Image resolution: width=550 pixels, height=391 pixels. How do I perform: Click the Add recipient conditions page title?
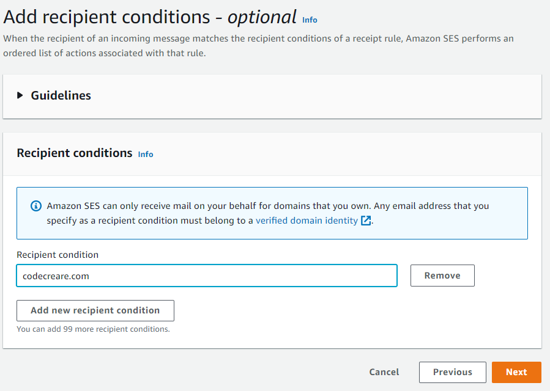pyautogui.click(x=110, y=16)
